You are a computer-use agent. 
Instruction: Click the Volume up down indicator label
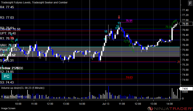click(23, 88)
